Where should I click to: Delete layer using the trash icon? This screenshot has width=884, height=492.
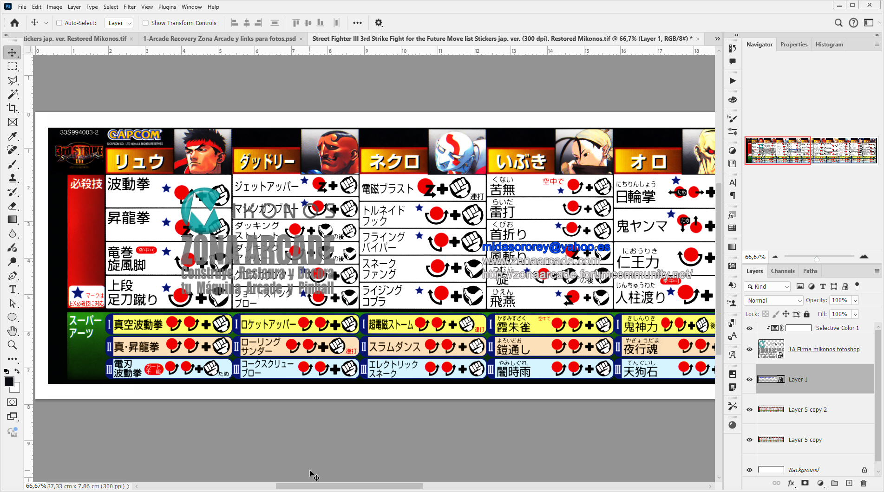864,483
